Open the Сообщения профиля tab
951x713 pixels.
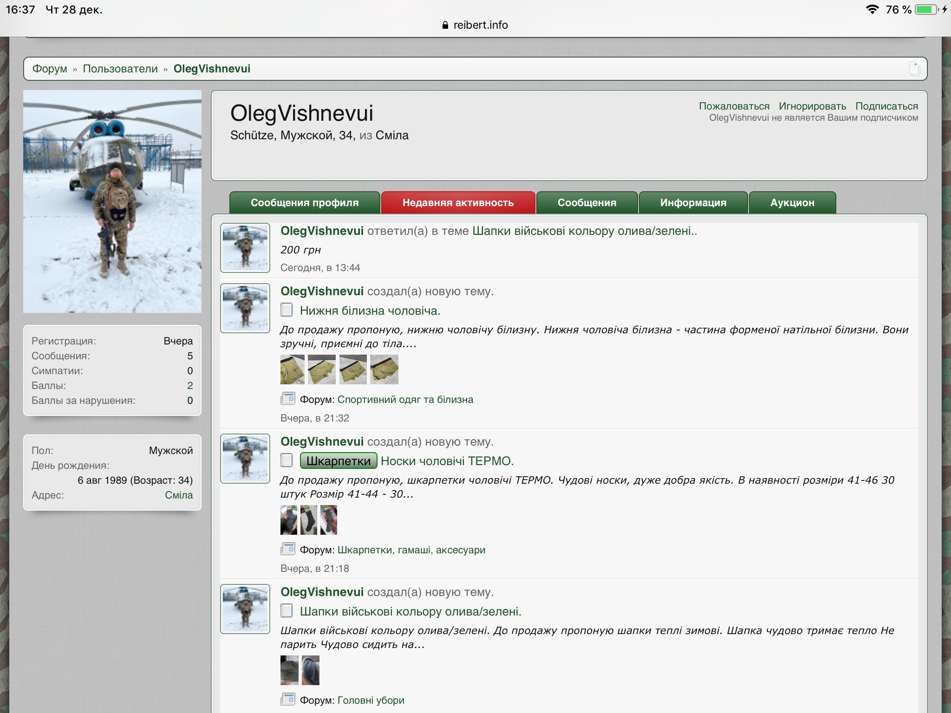[x=305, y=203]
